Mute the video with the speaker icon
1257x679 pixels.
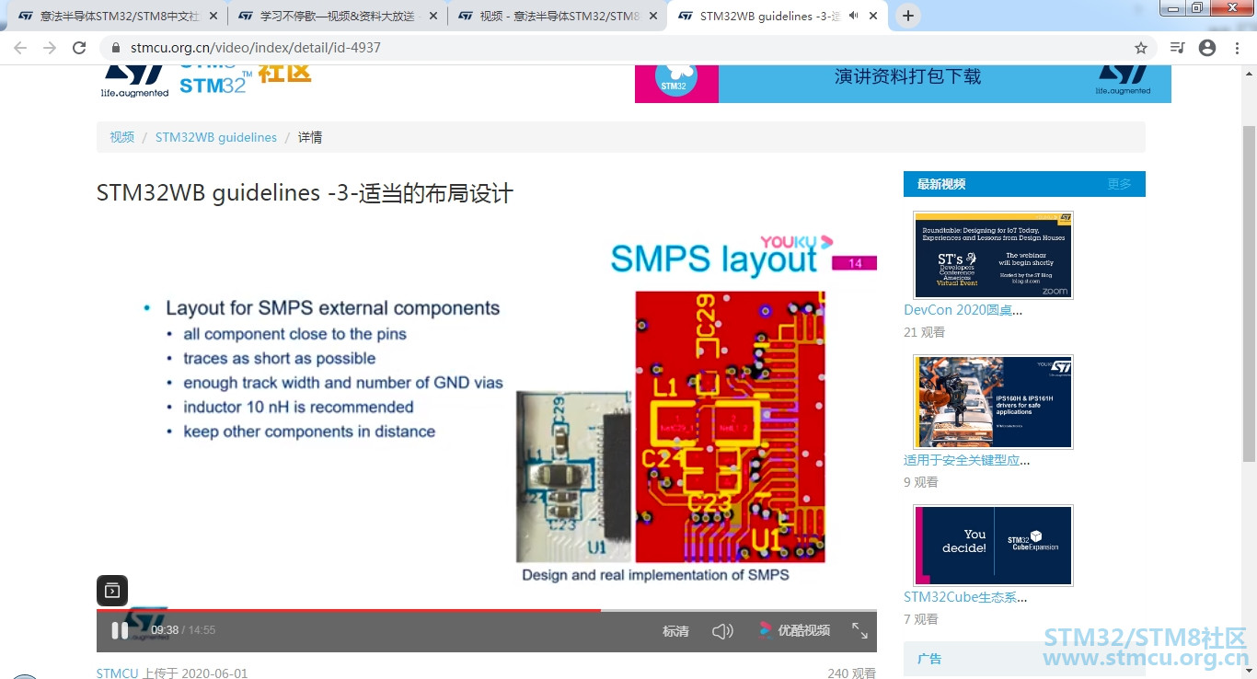(722, 630)
